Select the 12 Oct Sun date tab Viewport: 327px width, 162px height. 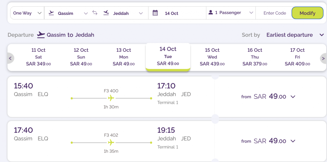point(81,57)
